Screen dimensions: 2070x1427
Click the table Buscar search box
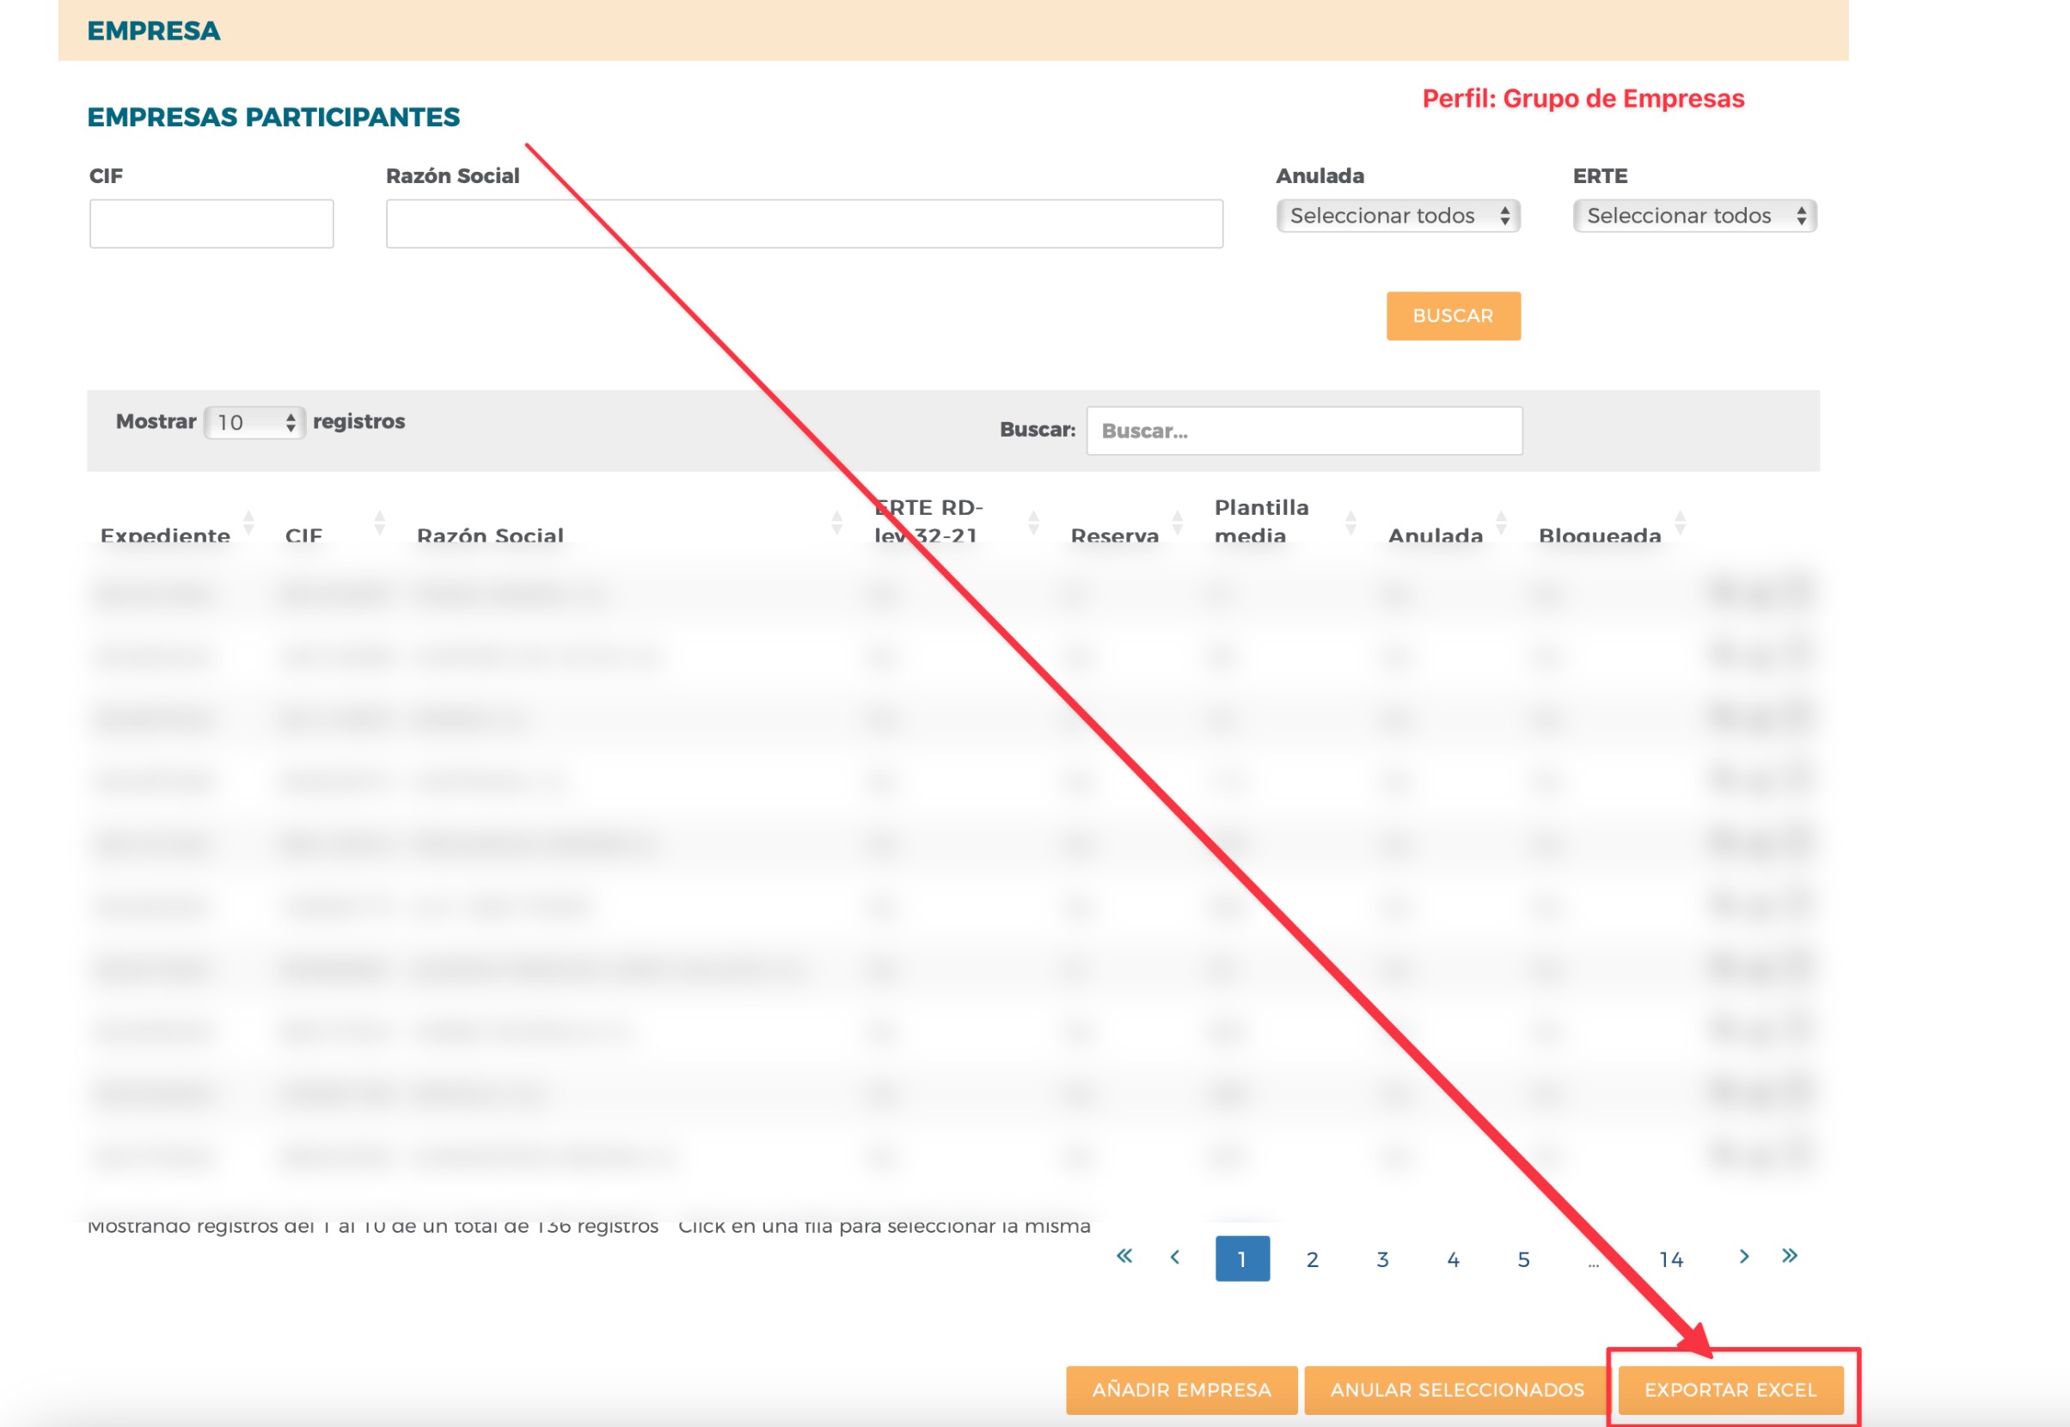coord(1304,431)
